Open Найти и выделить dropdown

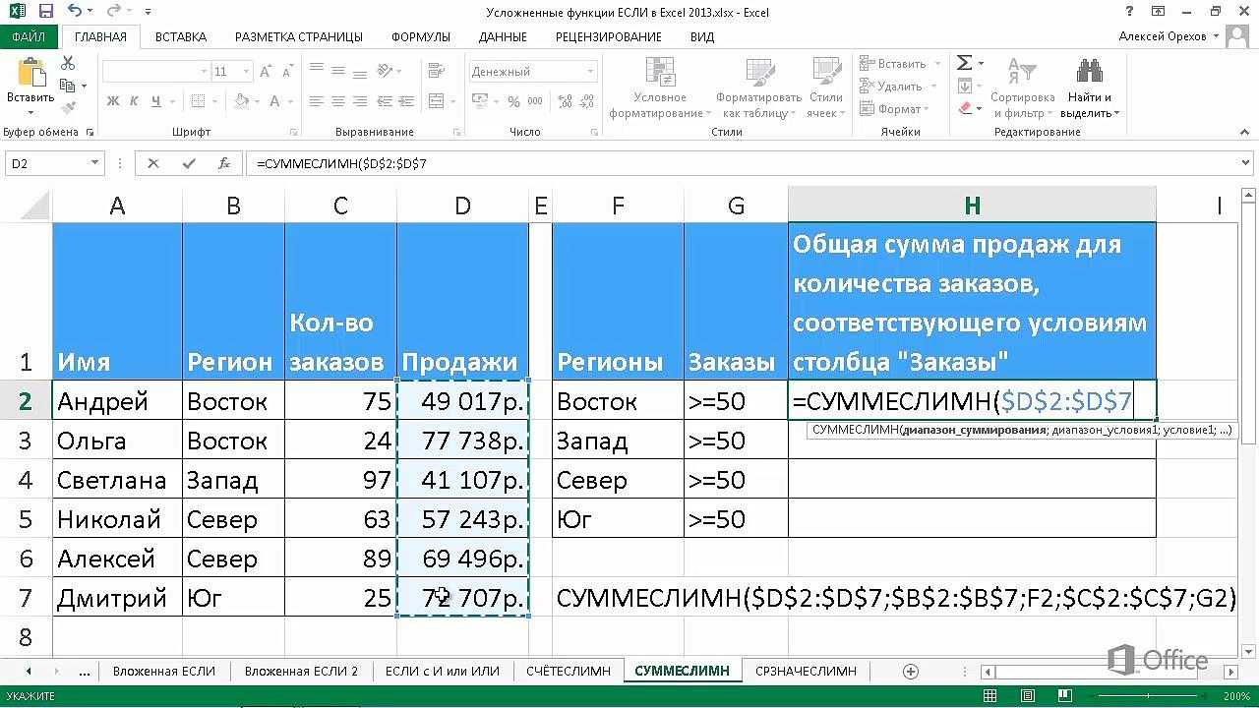1090,88
